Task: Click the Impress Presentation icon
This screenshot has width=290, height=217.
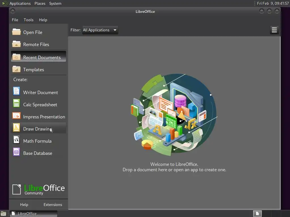Action: coord(16,116)
